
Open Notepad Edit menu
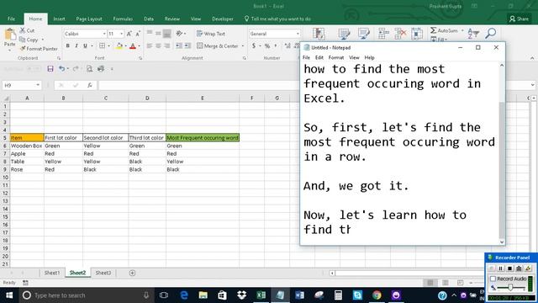[319, 58]
